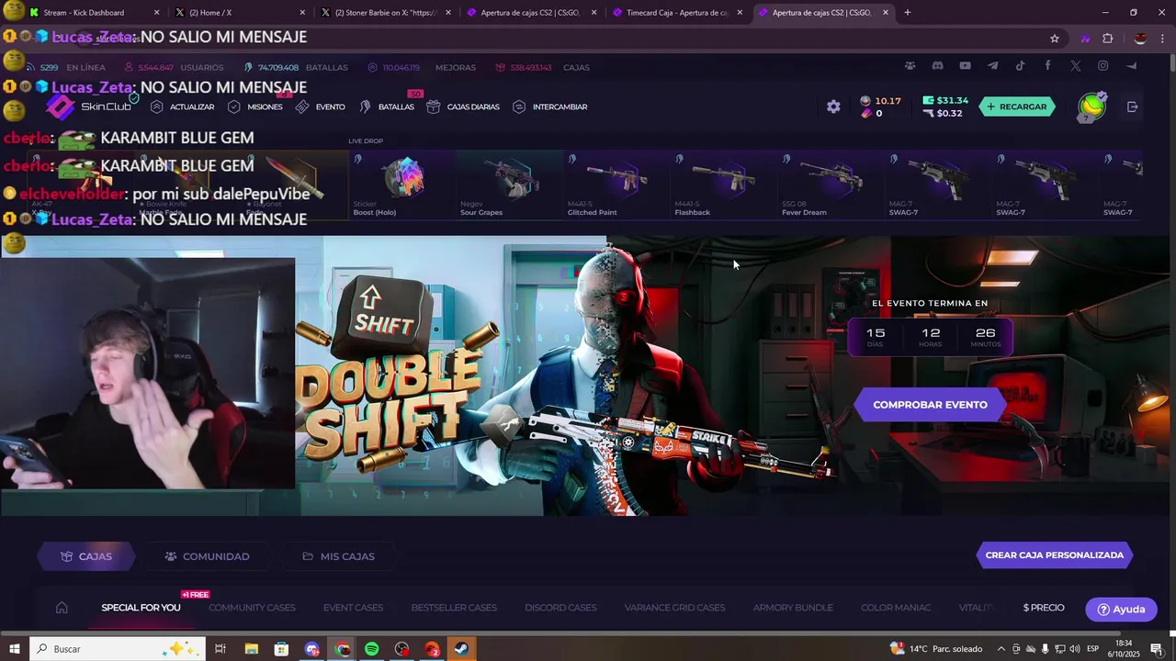Open the CAJAS DIARIAS menu item

pyautogui.click(x=463, y=106)
